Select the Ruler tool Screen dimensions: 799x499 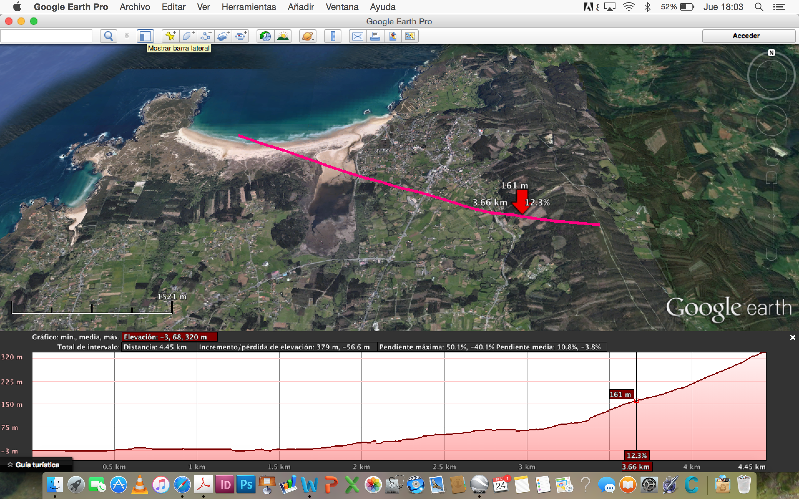coord(333,36)
